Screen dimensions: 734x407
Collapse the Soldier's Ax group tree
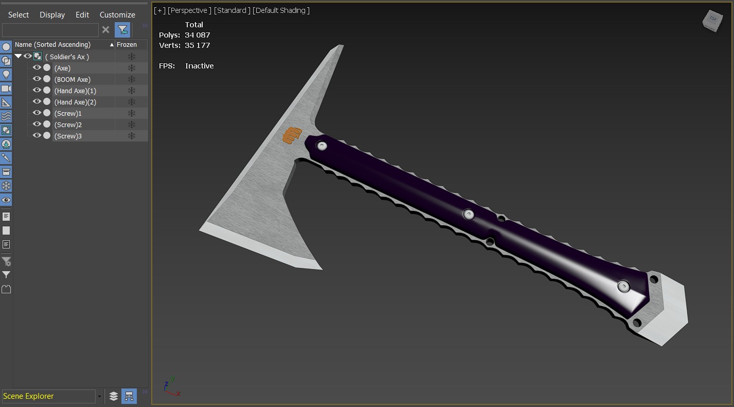coord(19,57)
